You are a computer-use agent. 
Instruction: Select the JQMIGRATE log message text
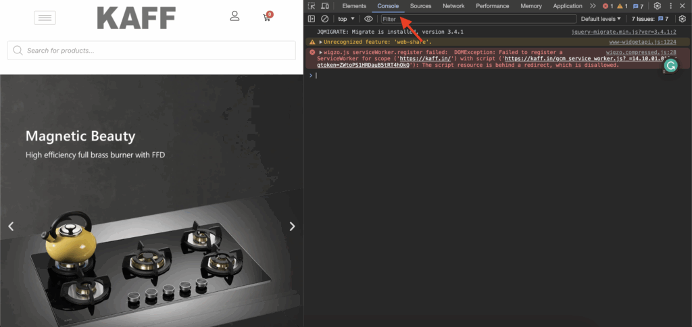390,32
